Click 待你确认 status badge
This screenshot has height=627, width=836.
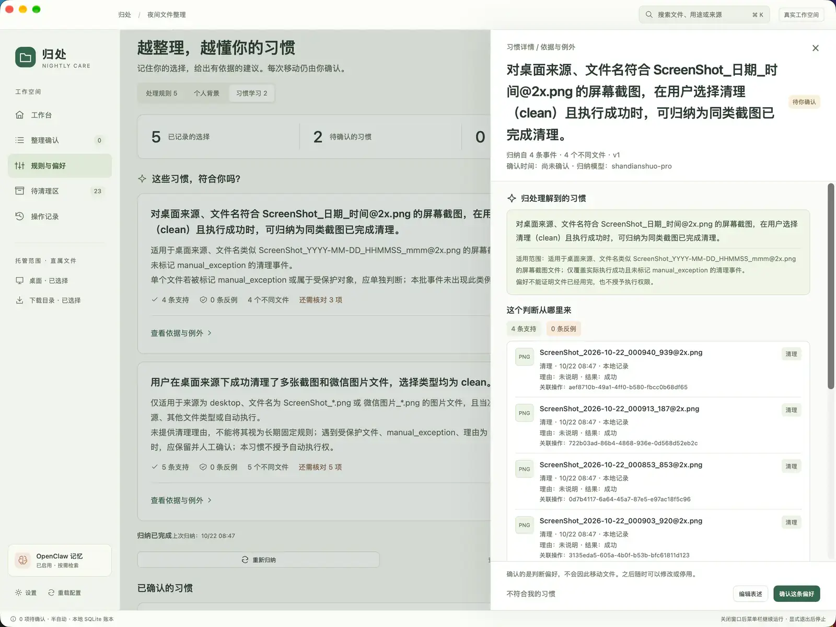(x=804, y=102)
